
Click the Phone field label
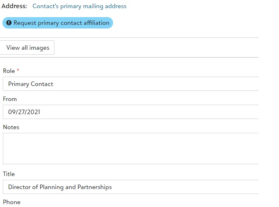(11, 202)
